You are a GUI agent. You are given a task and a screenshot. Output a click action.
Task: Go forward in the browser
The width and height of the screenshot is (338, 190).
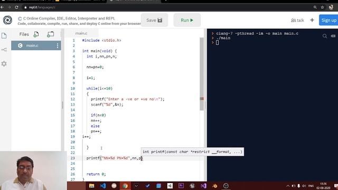click(x=10, y=7)
